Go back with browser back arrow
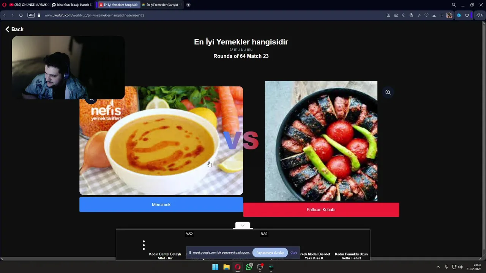Image resolution: width=486 pixels, height=273 pixels. point(4,15)
